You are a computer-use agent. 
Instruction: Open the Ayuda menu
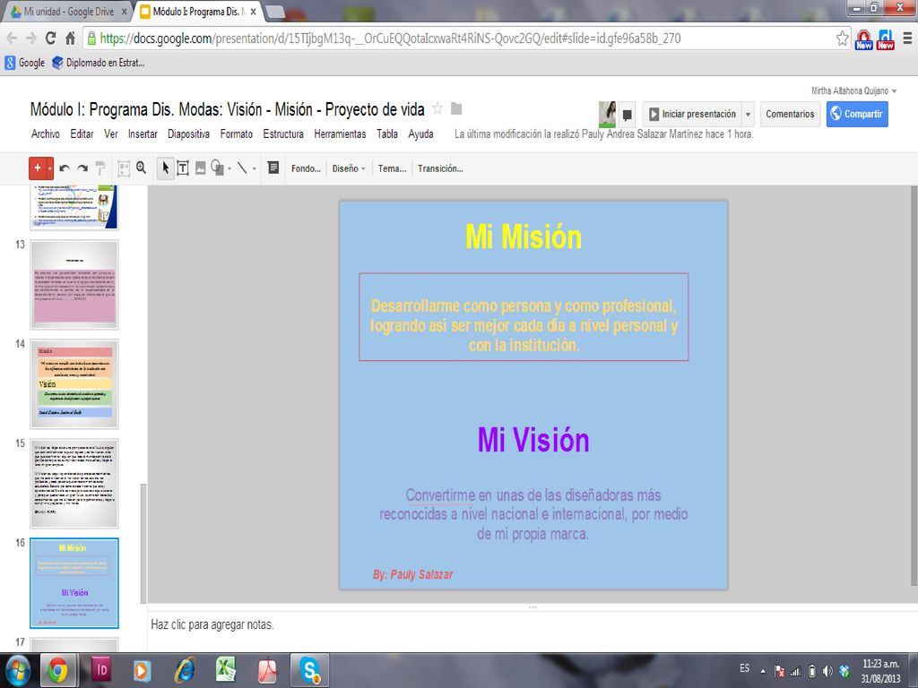[x=421, y=134]
